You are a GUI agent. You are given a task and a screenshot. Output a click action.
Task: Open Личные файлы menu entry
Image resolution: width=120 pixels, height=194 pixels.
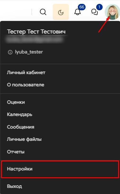60,139
